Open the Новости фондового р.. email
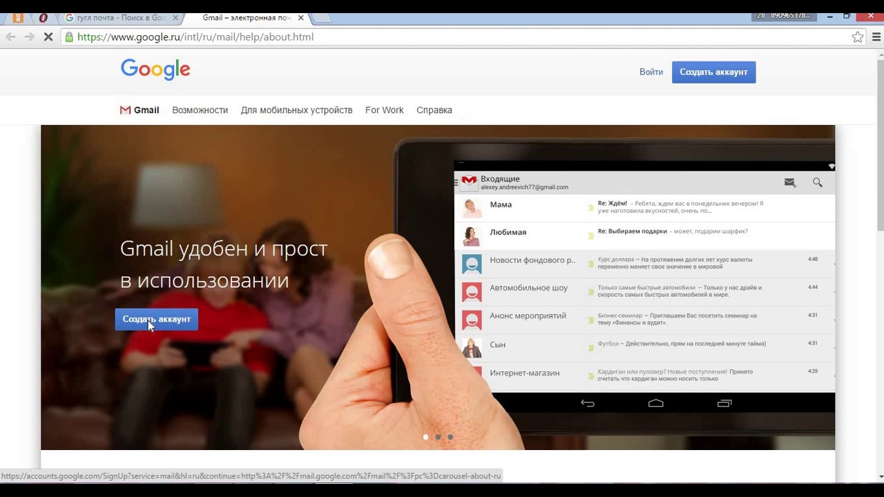Viewport: 884px width, 497px height. click(x=644, y=264)
